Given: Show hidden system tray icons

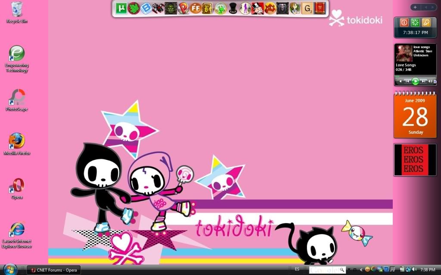Looking at the screenshot, I should (x=361, y=270).
